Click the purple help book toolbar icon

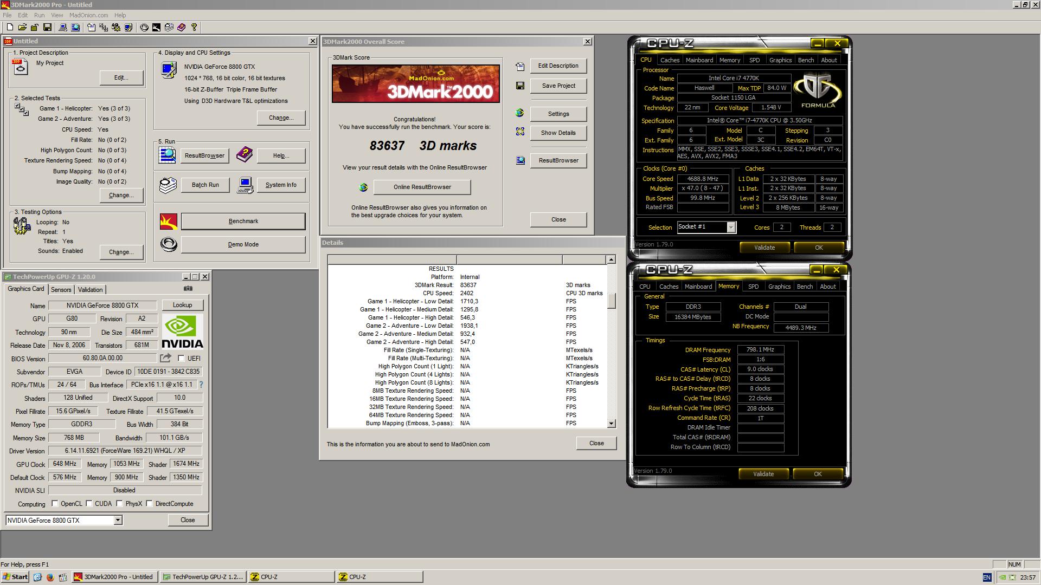coord(181,27)
